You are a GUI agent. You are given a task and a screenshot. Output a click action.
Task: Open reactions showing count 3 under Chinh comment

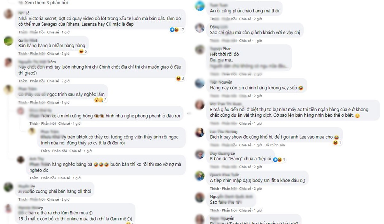(180, 79)
